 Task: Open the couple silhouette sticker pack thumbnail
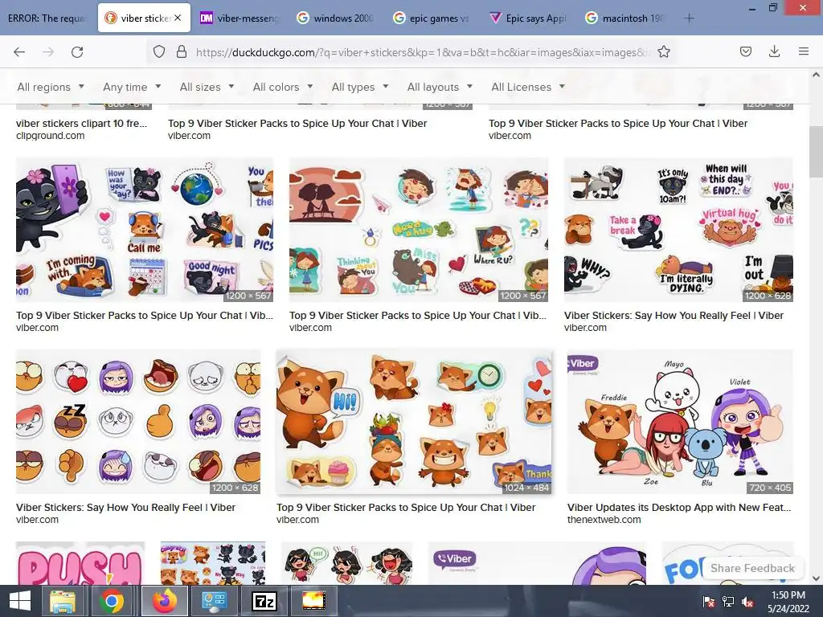pos(419,230)
